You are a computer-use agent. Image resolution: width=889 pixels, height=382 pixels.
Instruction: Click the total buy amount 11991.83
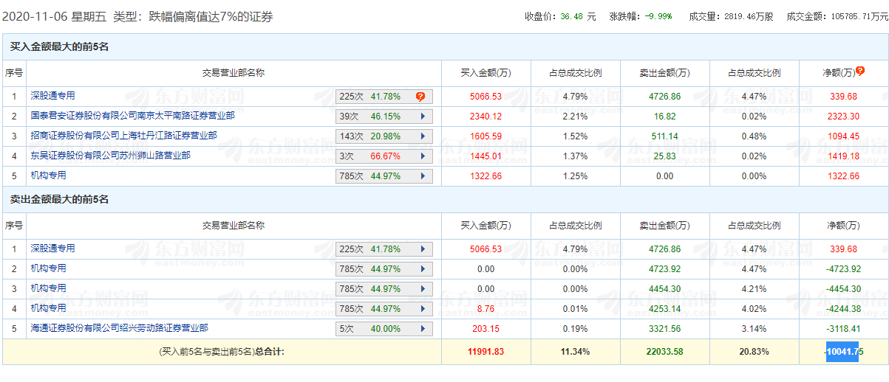(486, 352)
